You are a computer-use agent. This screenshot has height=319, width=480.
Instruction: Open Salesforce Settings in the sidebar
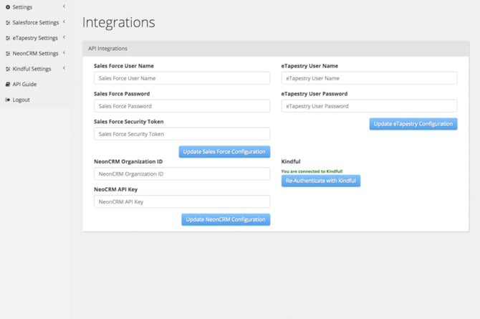(x=35, y=22)
